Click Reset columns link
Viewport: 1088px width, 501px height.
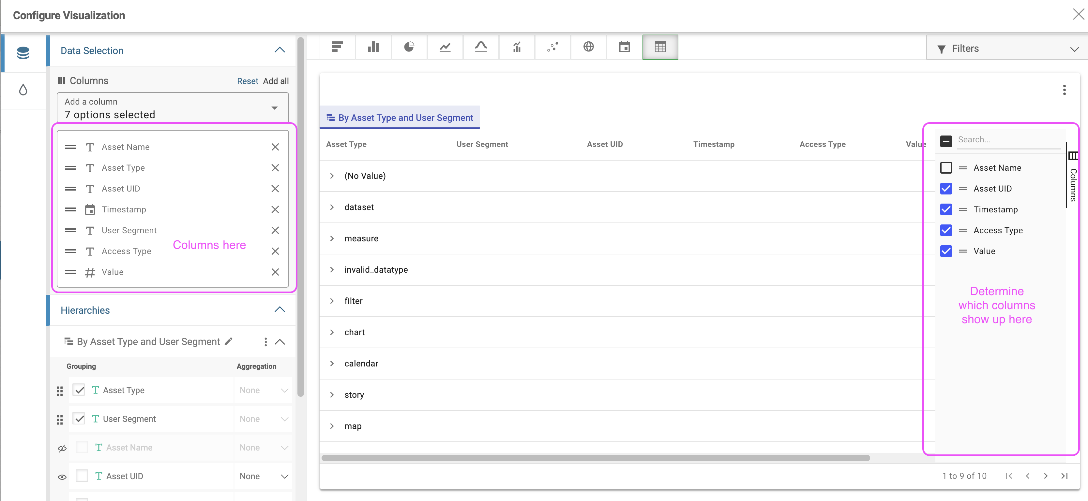248,81
